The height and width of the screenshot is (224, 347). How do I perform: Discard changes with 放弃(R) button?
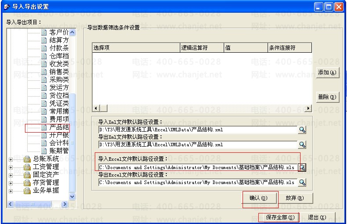pyautogui.click(x=295, y=198)
